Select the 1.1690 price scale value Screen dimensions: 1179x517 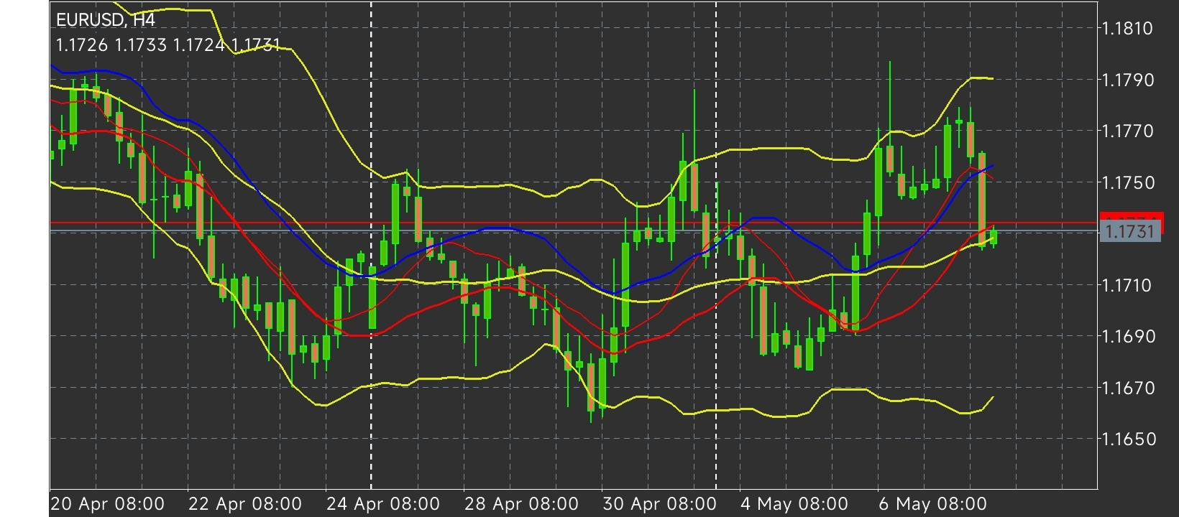click(x=1127, y=336)
